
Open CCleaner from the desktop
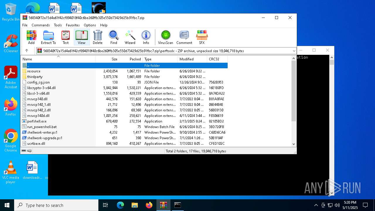(x=11, y=43)
